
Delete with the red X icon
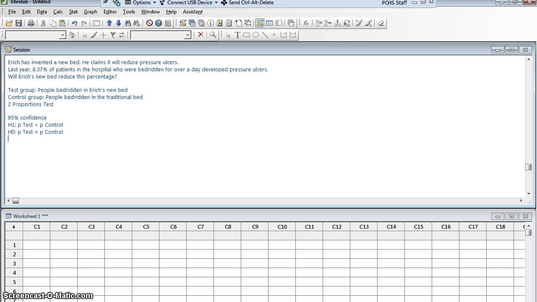pyautogui.click(x=201, y=35)
